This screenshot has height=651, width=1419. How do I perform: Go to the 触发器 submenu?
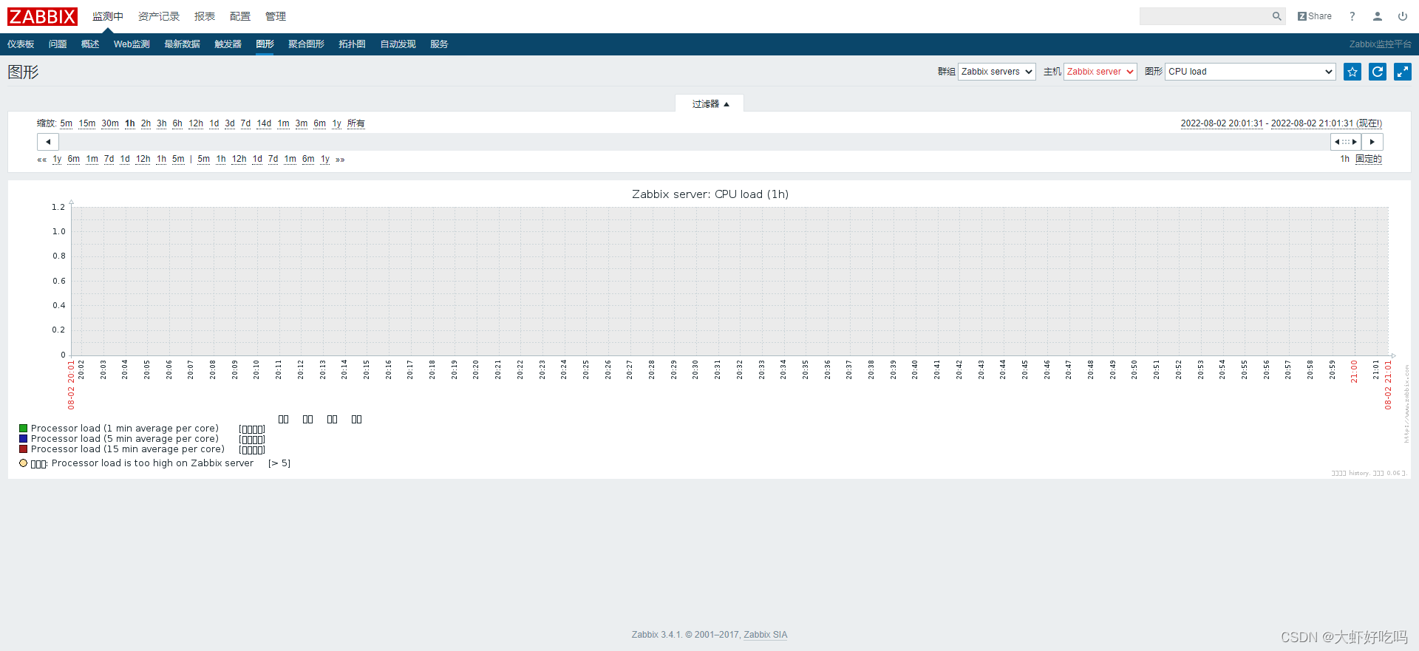228,44
